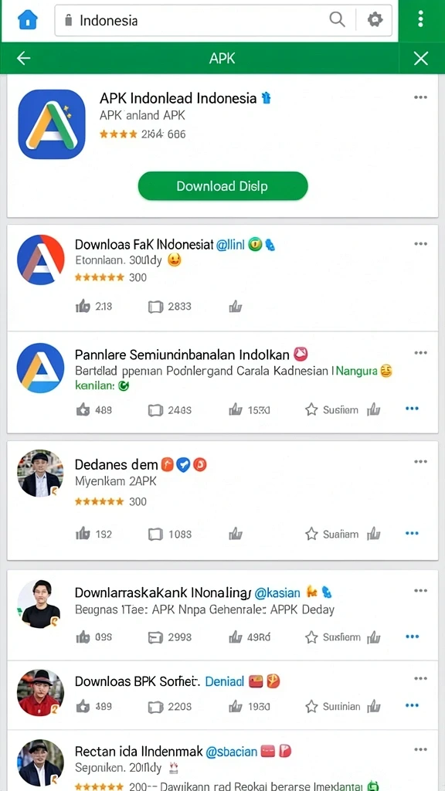
Task: Open Downloas BPK Sorfiet profile picture
Action: [x=40, y=693]
